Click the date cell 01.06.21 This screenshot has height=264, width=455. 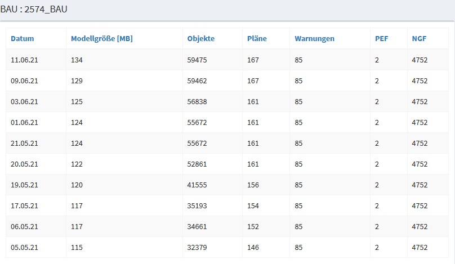(24, 122)
